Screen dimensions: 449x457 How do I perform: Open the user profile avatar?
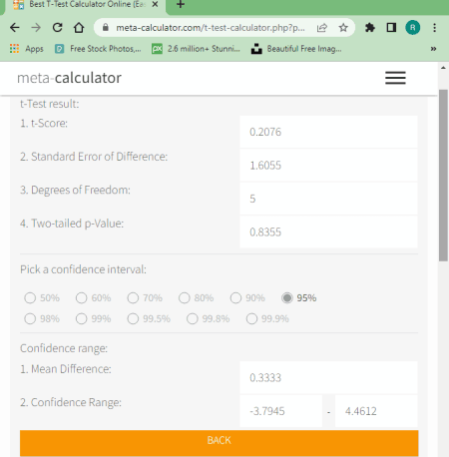tap(412, 28)
